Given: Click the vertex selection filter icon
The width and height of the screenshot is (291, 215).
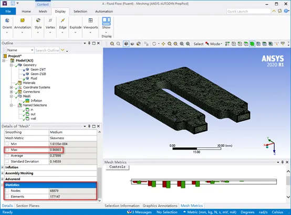Looking at the screenshot, I should (234, 44).
